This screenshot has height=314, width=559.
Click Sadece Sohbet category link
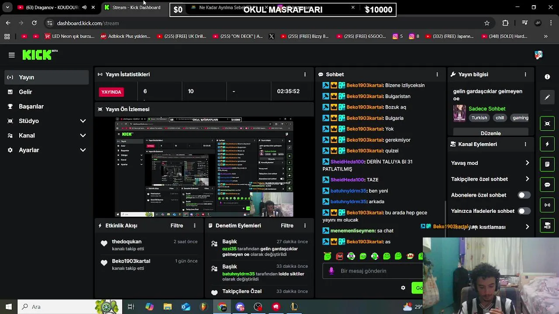click(x=487, y=109)
